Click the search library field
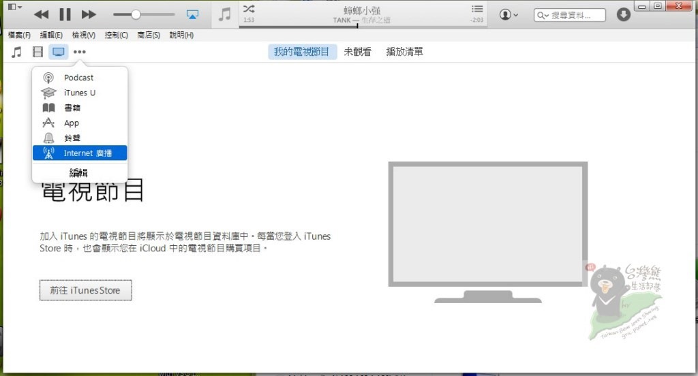This screenshot has height=376, width=698. [x=569, y=15]
